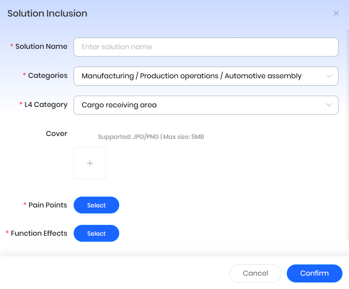Click the Solution Inclusion dialog title
Screen dimensions: 349x289
click(47, 13)
